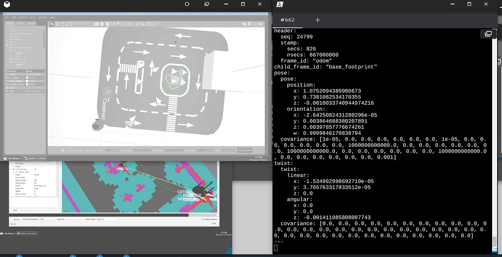
Task: Click the Gazebo World tree scrollbar
Action: pos(44,39)
